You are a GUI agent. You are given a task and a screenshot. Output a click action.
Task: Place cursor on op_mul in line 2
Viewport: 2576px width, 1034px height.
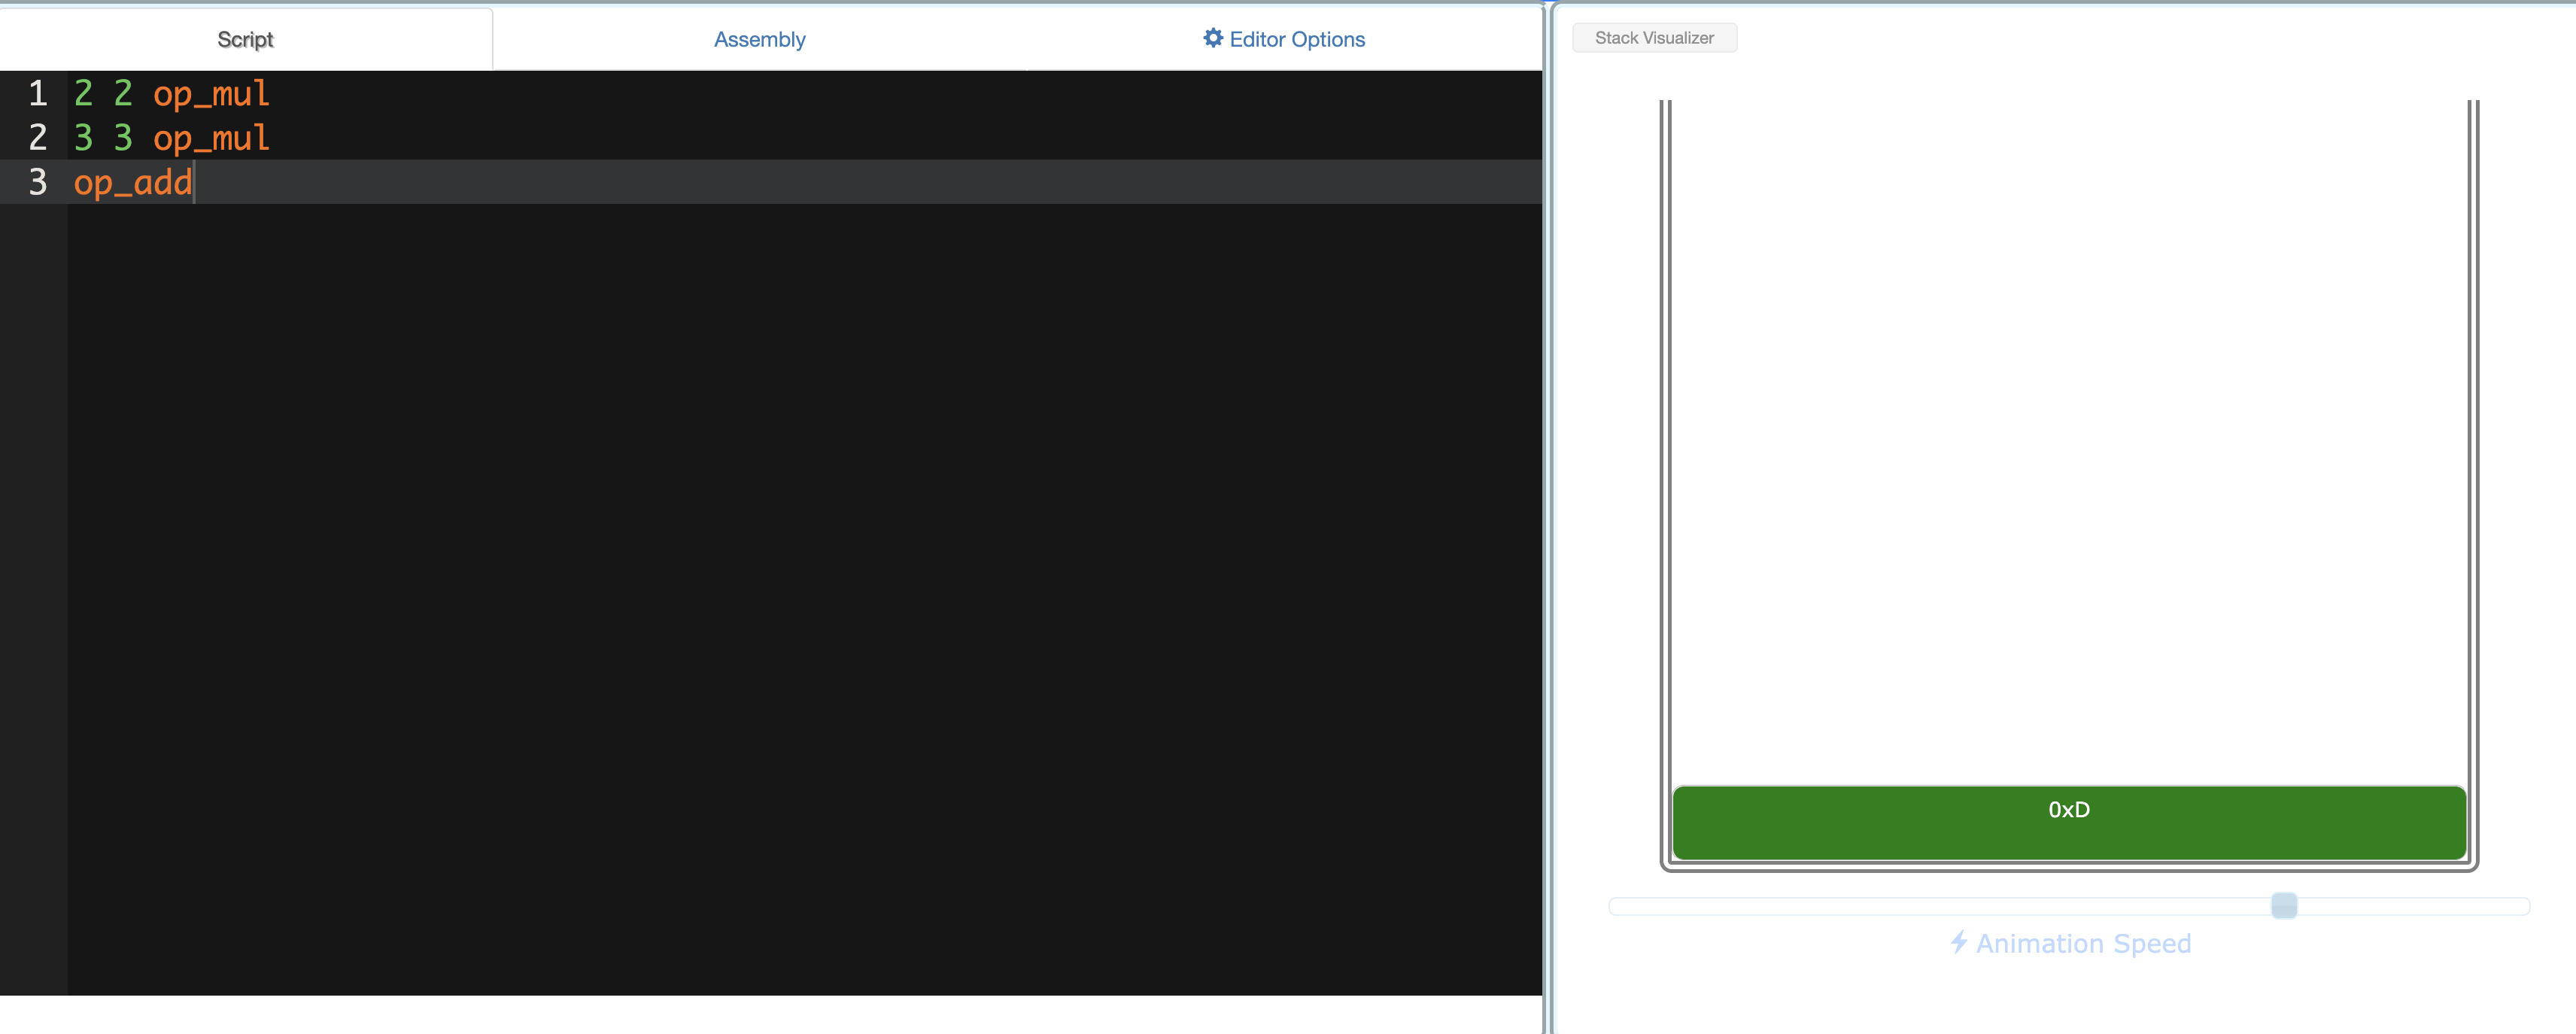pos(212,138)
